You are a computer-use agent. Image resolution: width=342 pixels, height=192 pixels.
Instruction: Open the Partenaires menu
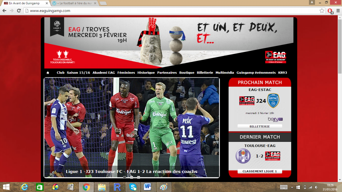coord(167,73)
